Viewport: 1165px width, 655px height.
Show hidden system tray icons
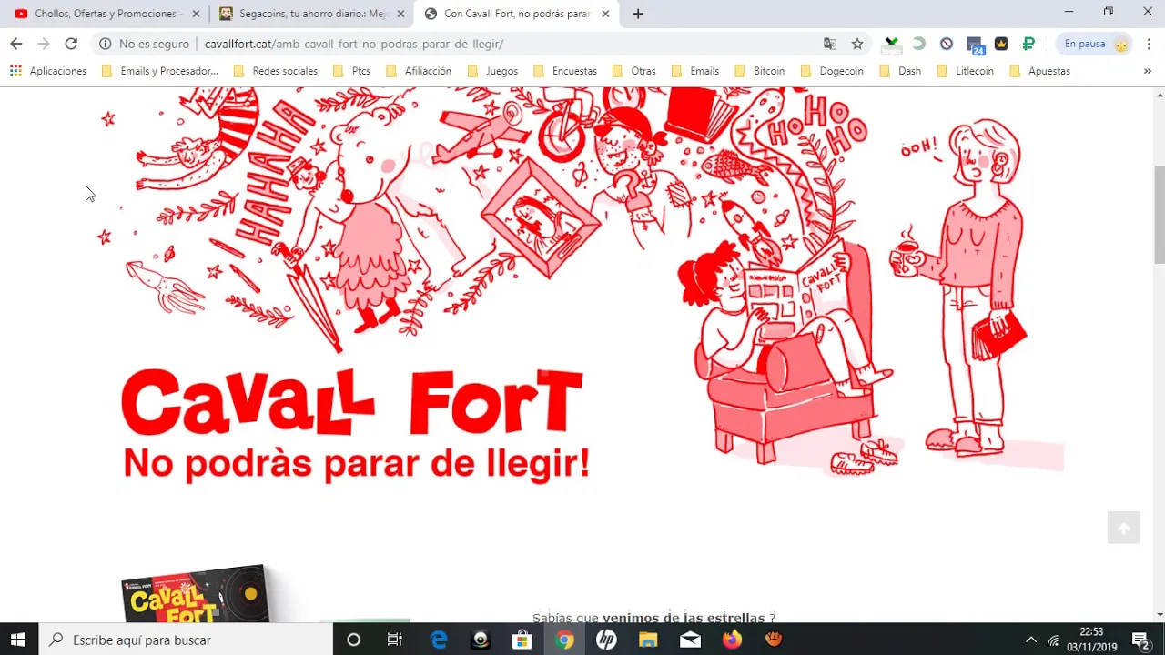pyautogui.click(x=1030, y=640)
